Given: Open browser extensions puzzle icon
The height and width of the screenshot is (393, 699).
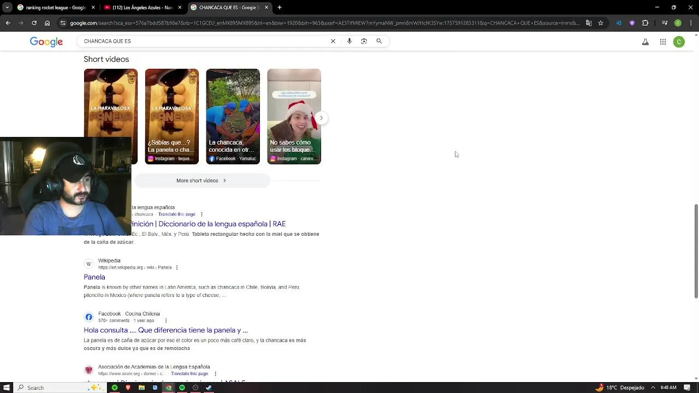Looking at the screenshot, I should 645,23.
